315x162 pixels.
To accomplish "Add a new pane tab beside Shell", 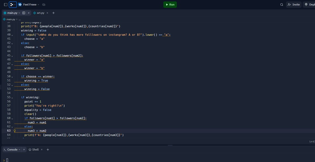I will tap(48, 150).
